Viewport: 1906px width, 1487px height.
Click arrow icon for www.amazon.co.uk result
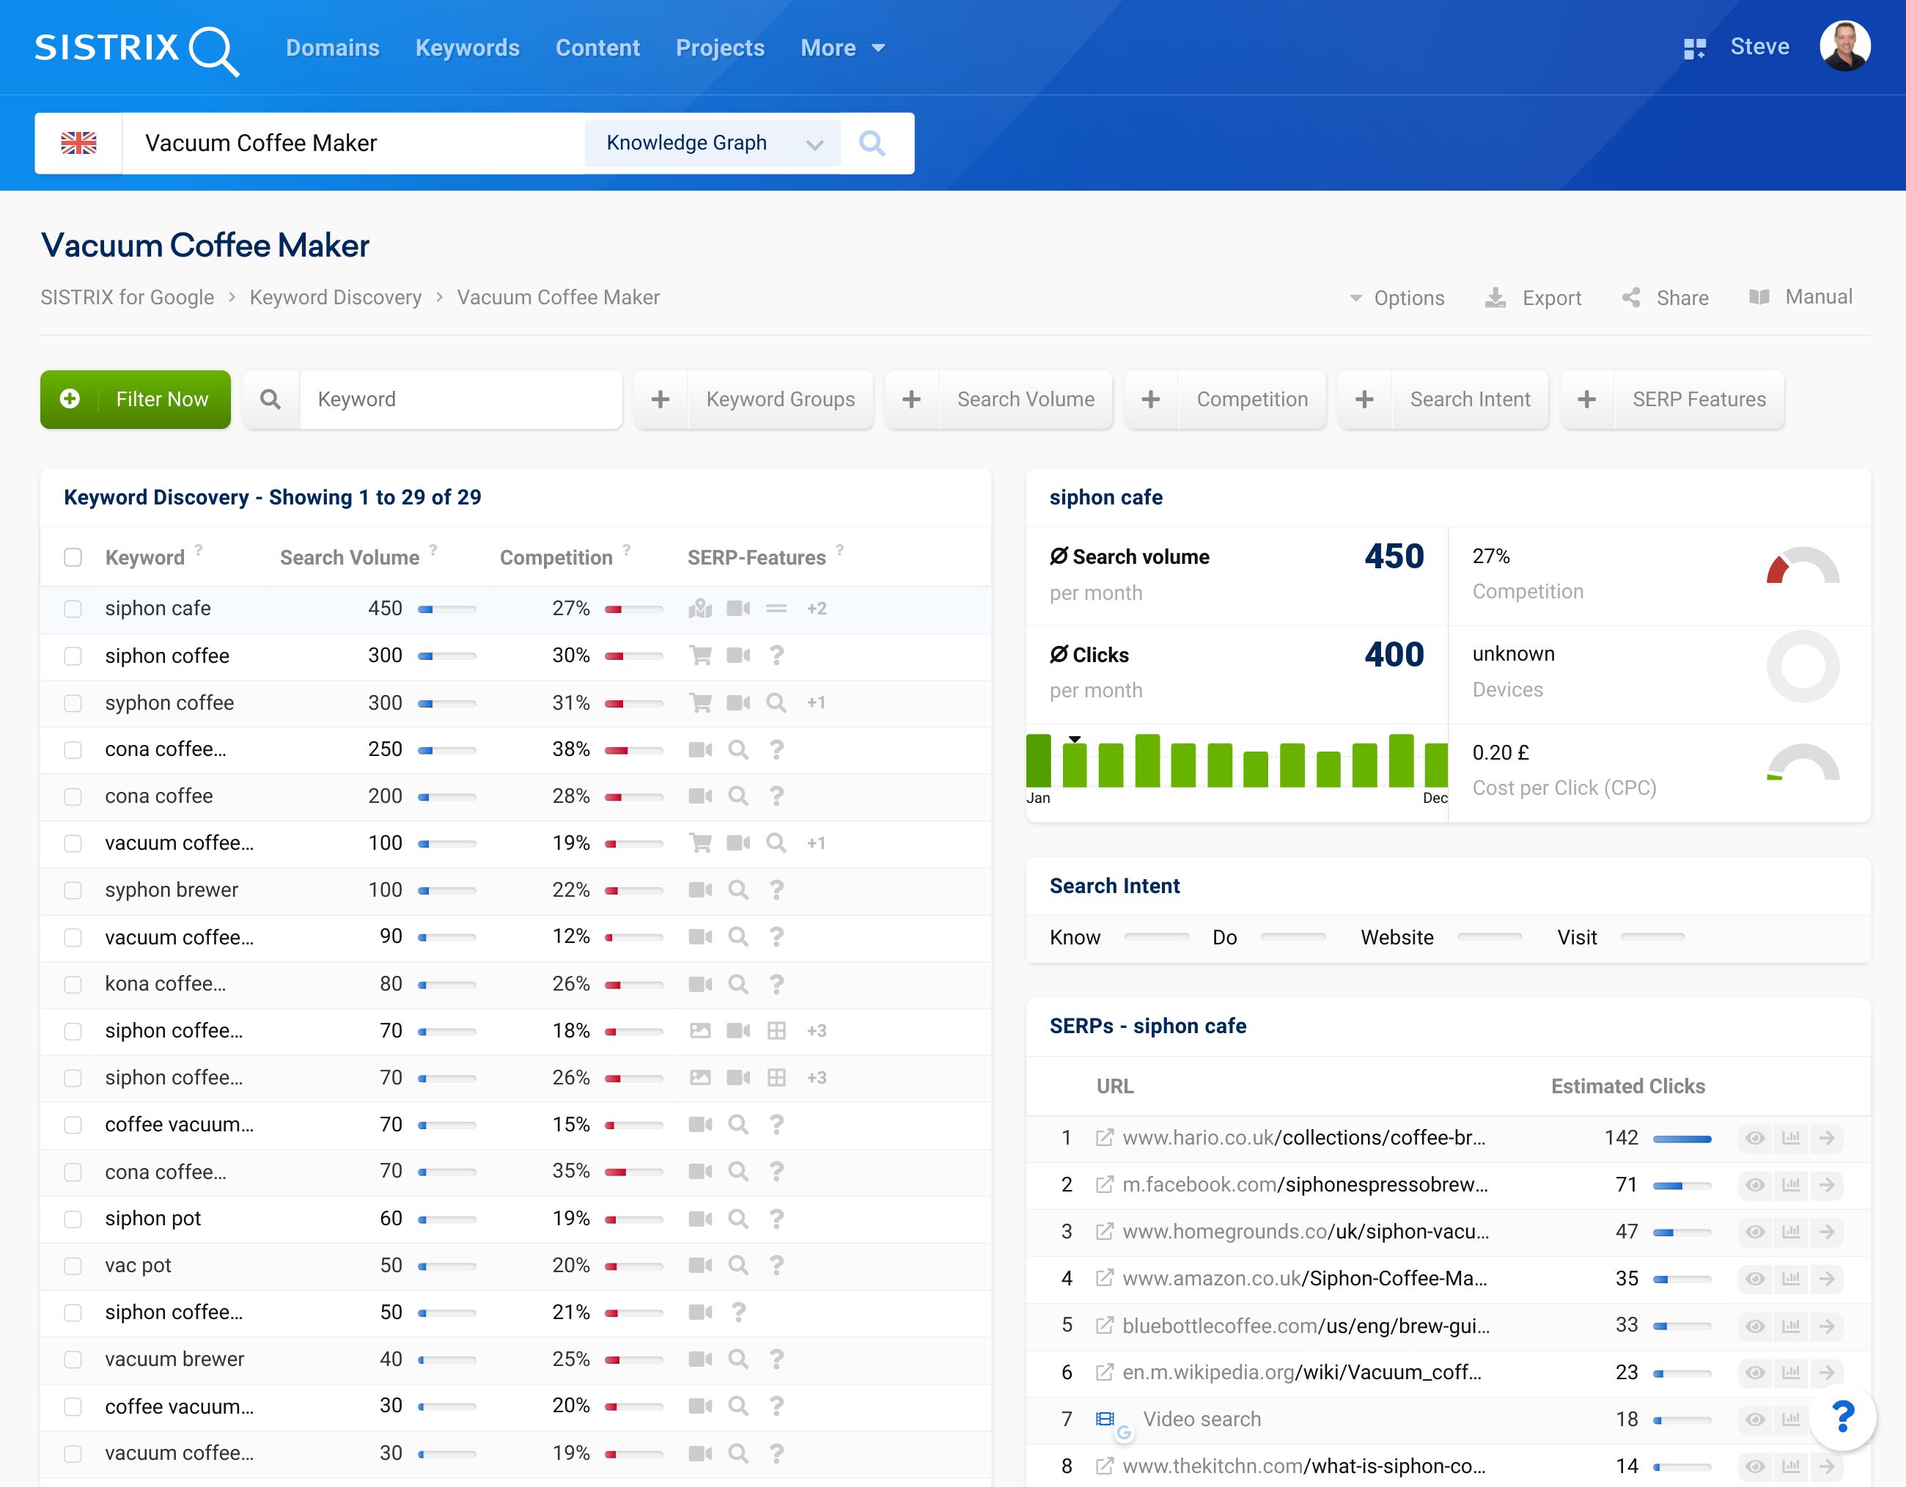click(1827, 1279)
